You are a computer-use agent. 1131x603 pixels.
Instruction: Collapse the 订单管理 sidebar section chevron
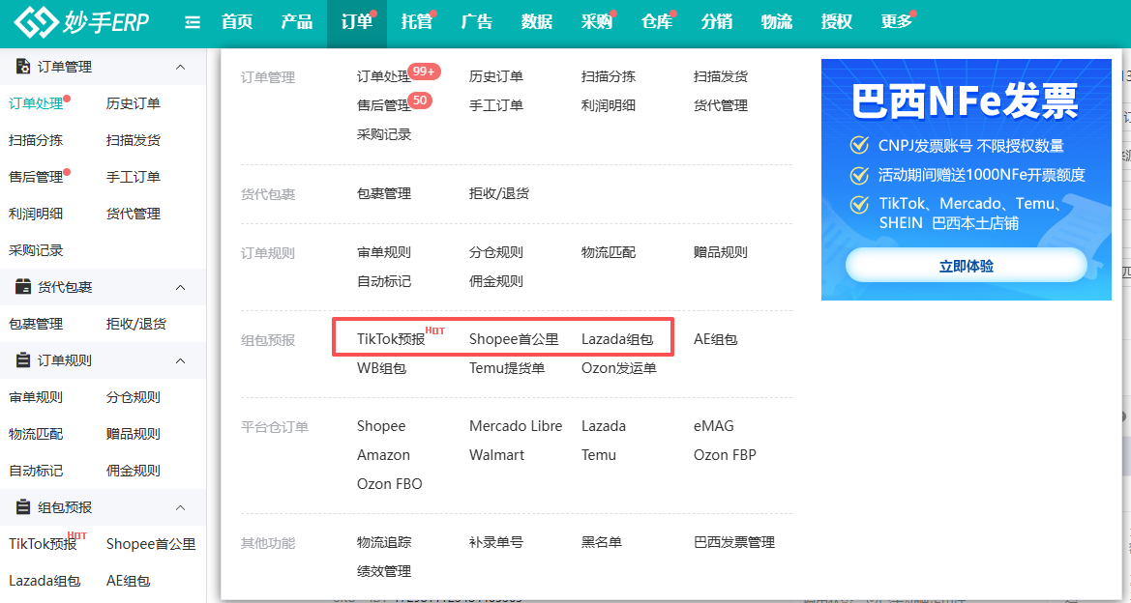coord(180,67)
